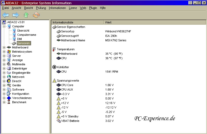The height and width of the screenshot is (134, 207).
Task: Click the AIDA32 v3.61 root icon
Action: pos(4,22)
